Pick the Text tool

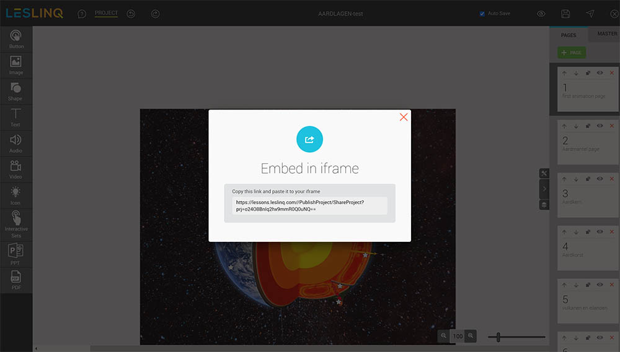point(16,117)
